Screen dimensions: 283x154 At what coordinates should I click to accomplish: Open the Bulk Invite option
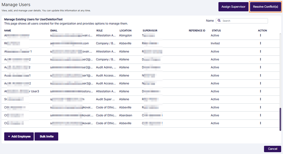[x=46, y=136]
